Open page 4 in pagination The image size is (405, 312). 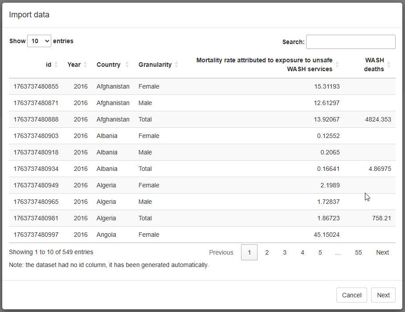pos(303,252)
